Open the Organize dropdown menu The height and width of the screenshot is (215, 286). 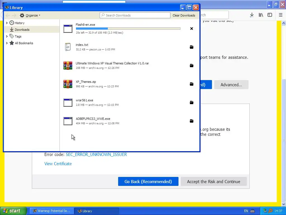(30, 15)
